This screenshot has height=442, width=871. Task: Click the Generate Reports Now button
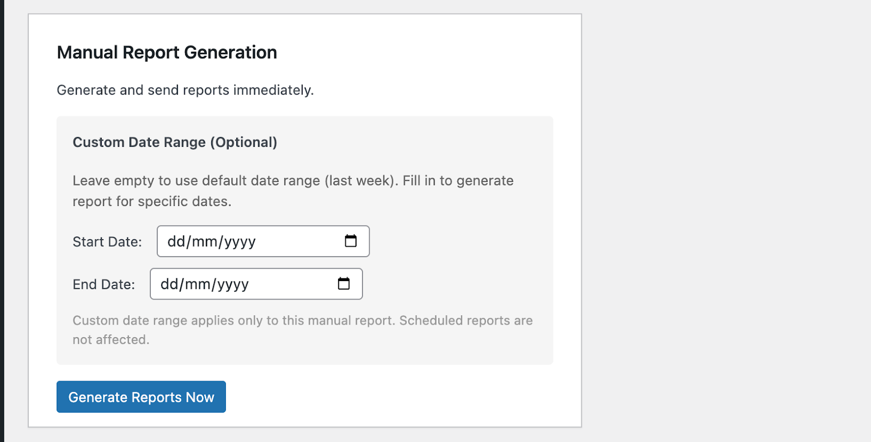pyautogui.click(x=141, y=397)
